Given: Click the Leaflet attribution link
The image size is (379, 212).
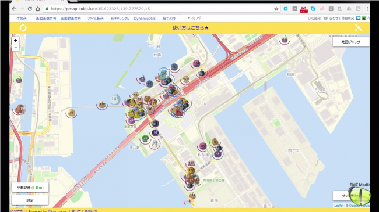Looking at the screenshot, I should (x=339, y=206).
